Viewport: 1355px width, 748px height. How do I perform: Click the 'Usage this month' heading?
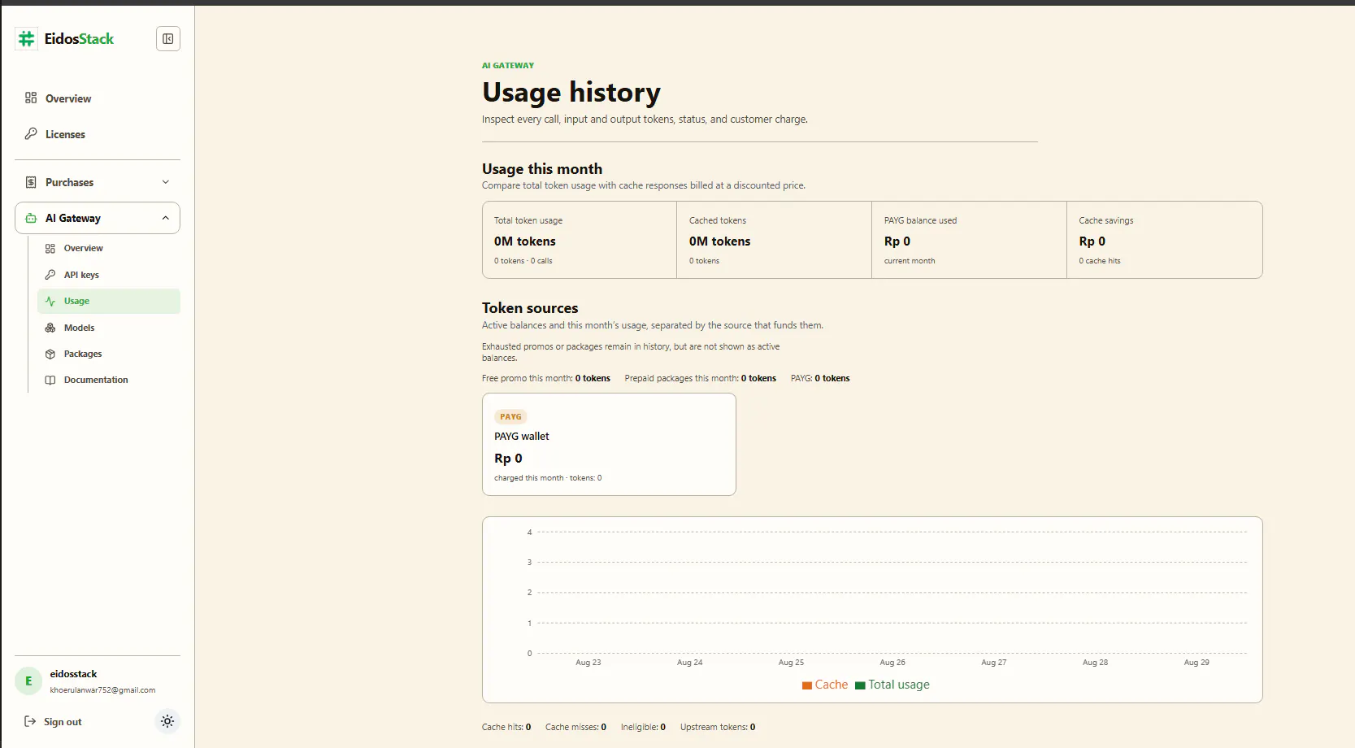[542, 169]
